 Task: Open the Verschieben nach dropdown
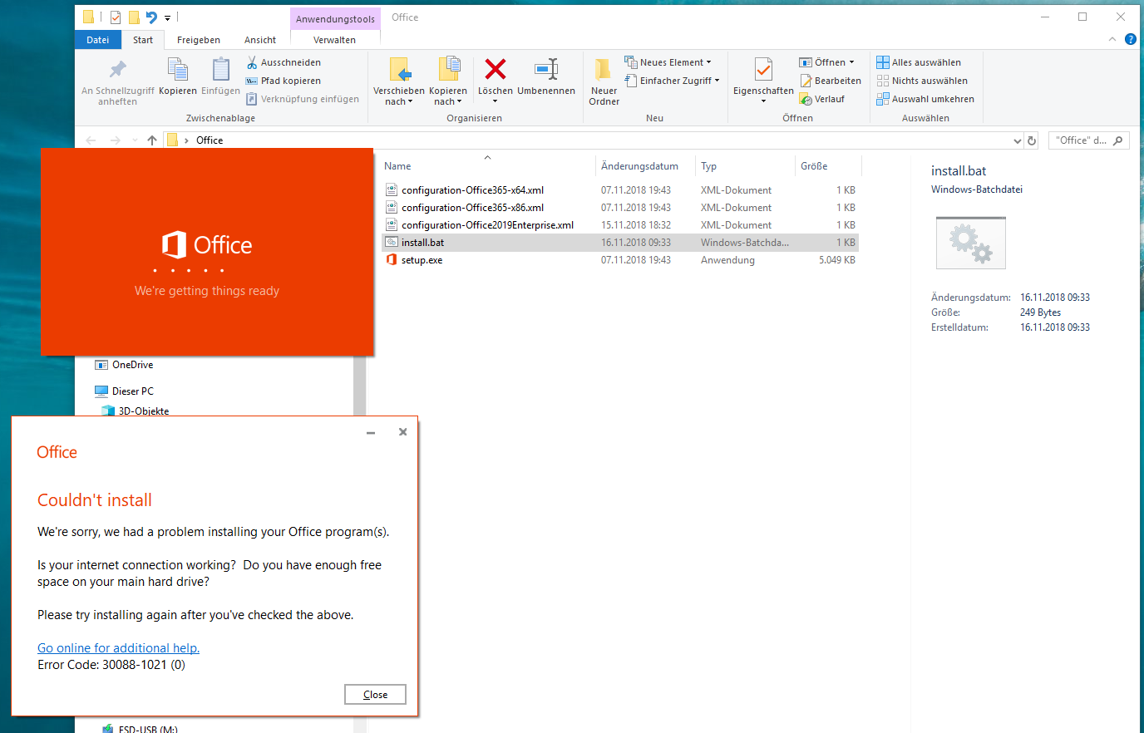tap(399, 96)
